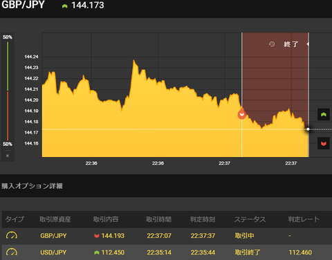The width and height of the screenshot is (332, 260).
Task: Click the orange entry marker on chart
Action: tap(242, 114)
